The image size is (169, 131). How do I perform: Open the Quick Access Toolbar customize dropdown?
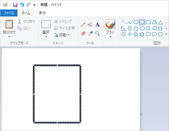[x=34, y=5]
